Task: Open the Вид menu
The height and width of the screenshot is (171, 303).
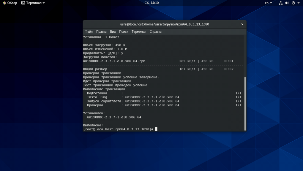Action: click(113, 31)
